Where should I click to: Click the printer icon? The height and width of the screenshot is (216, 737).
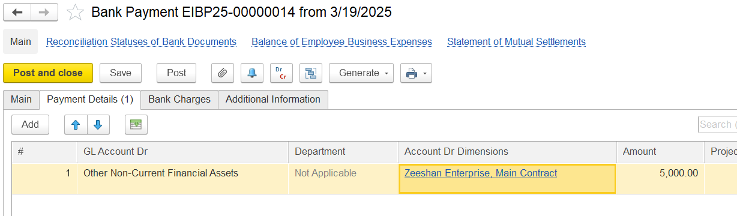[411, 73]
